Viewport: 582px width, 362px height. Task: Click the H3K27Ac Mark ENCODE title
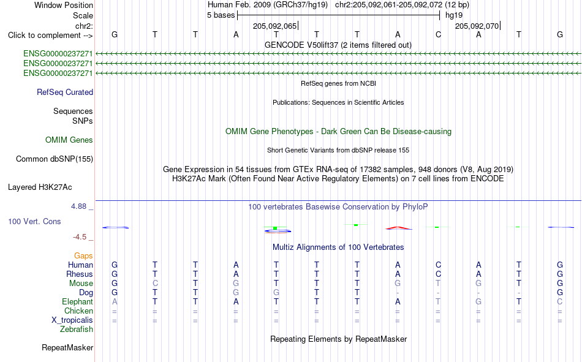(x=338, y=179)
